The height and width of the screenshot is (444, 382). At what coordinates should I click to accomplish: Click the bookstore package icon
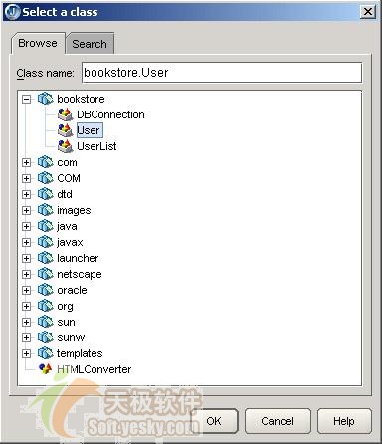pos(45,99)
